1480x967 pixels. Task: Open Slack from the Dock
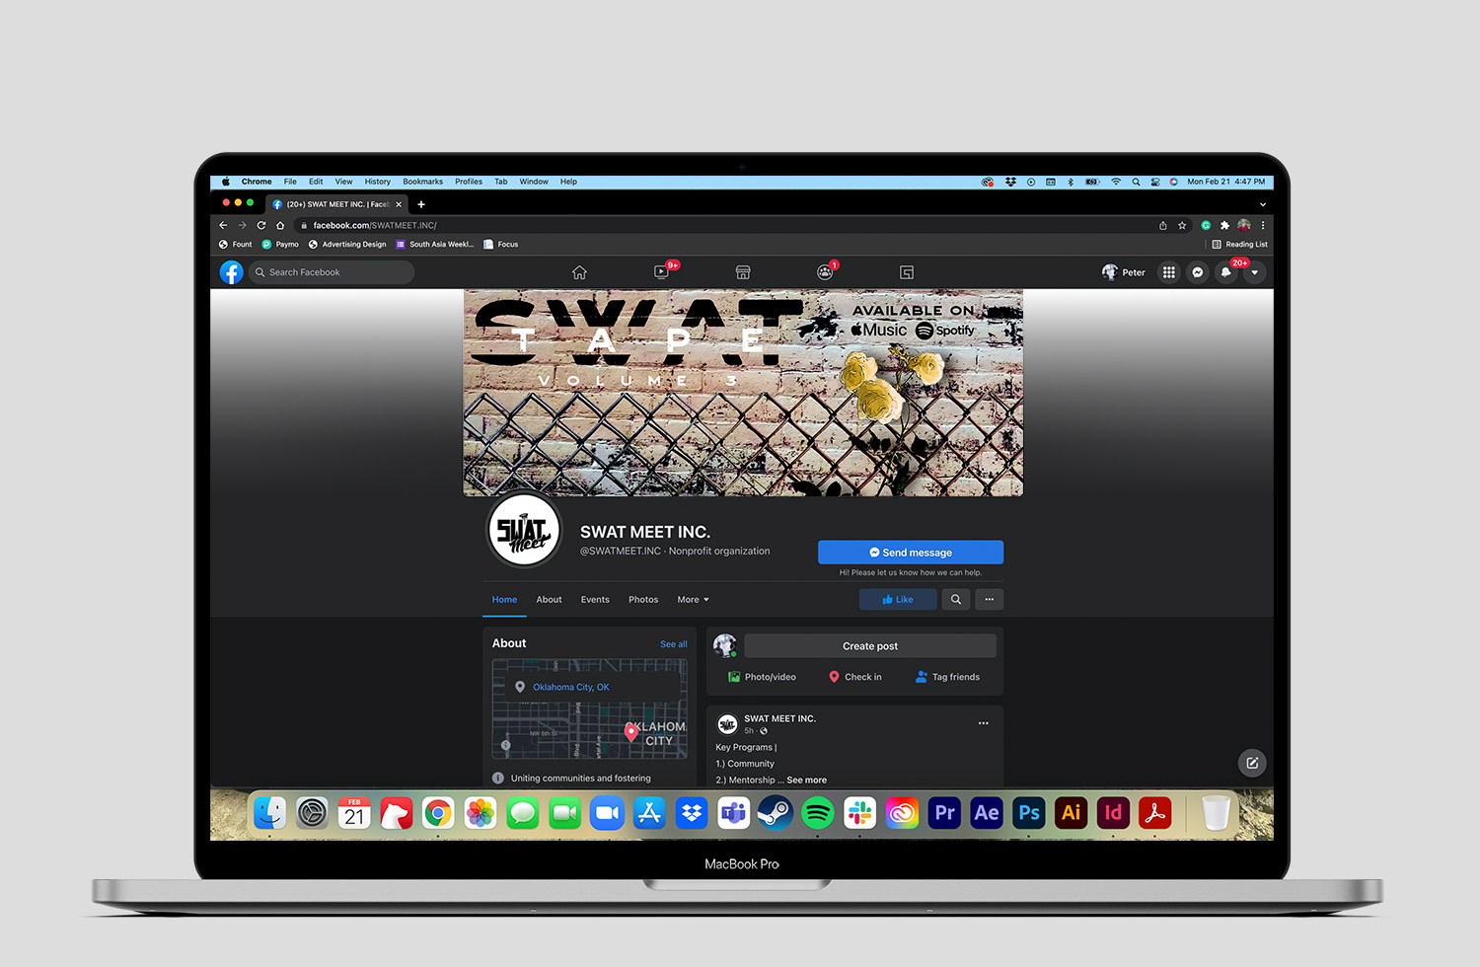860,813
